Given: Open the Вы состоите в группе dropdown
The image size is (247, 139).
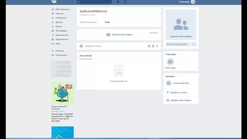Looking at the screenshot, I should (178, 44).
